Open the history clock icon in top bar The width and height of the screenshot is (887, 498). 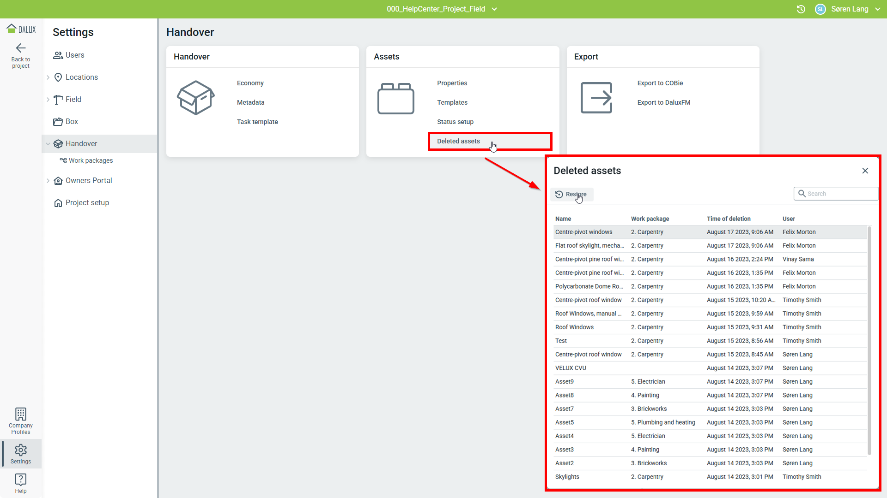pos(801,9)
